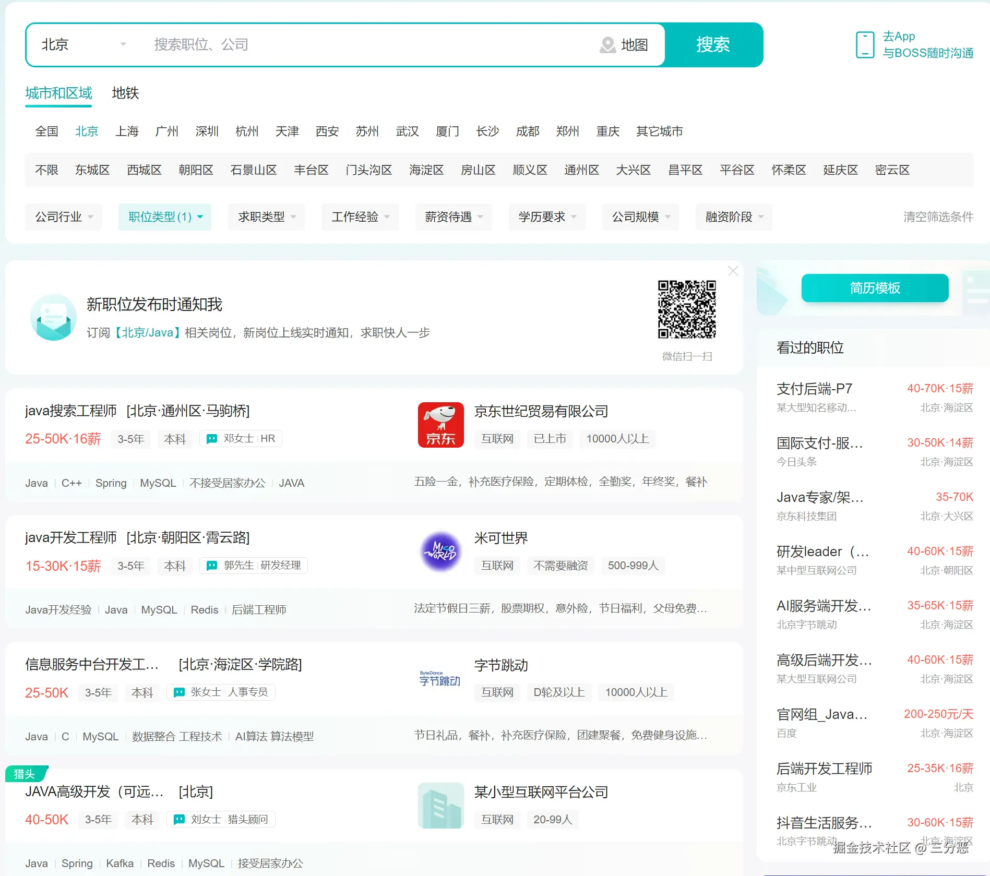Filter by 不限 district option
The image size is (990, 876).
click(x=46, y=170)
